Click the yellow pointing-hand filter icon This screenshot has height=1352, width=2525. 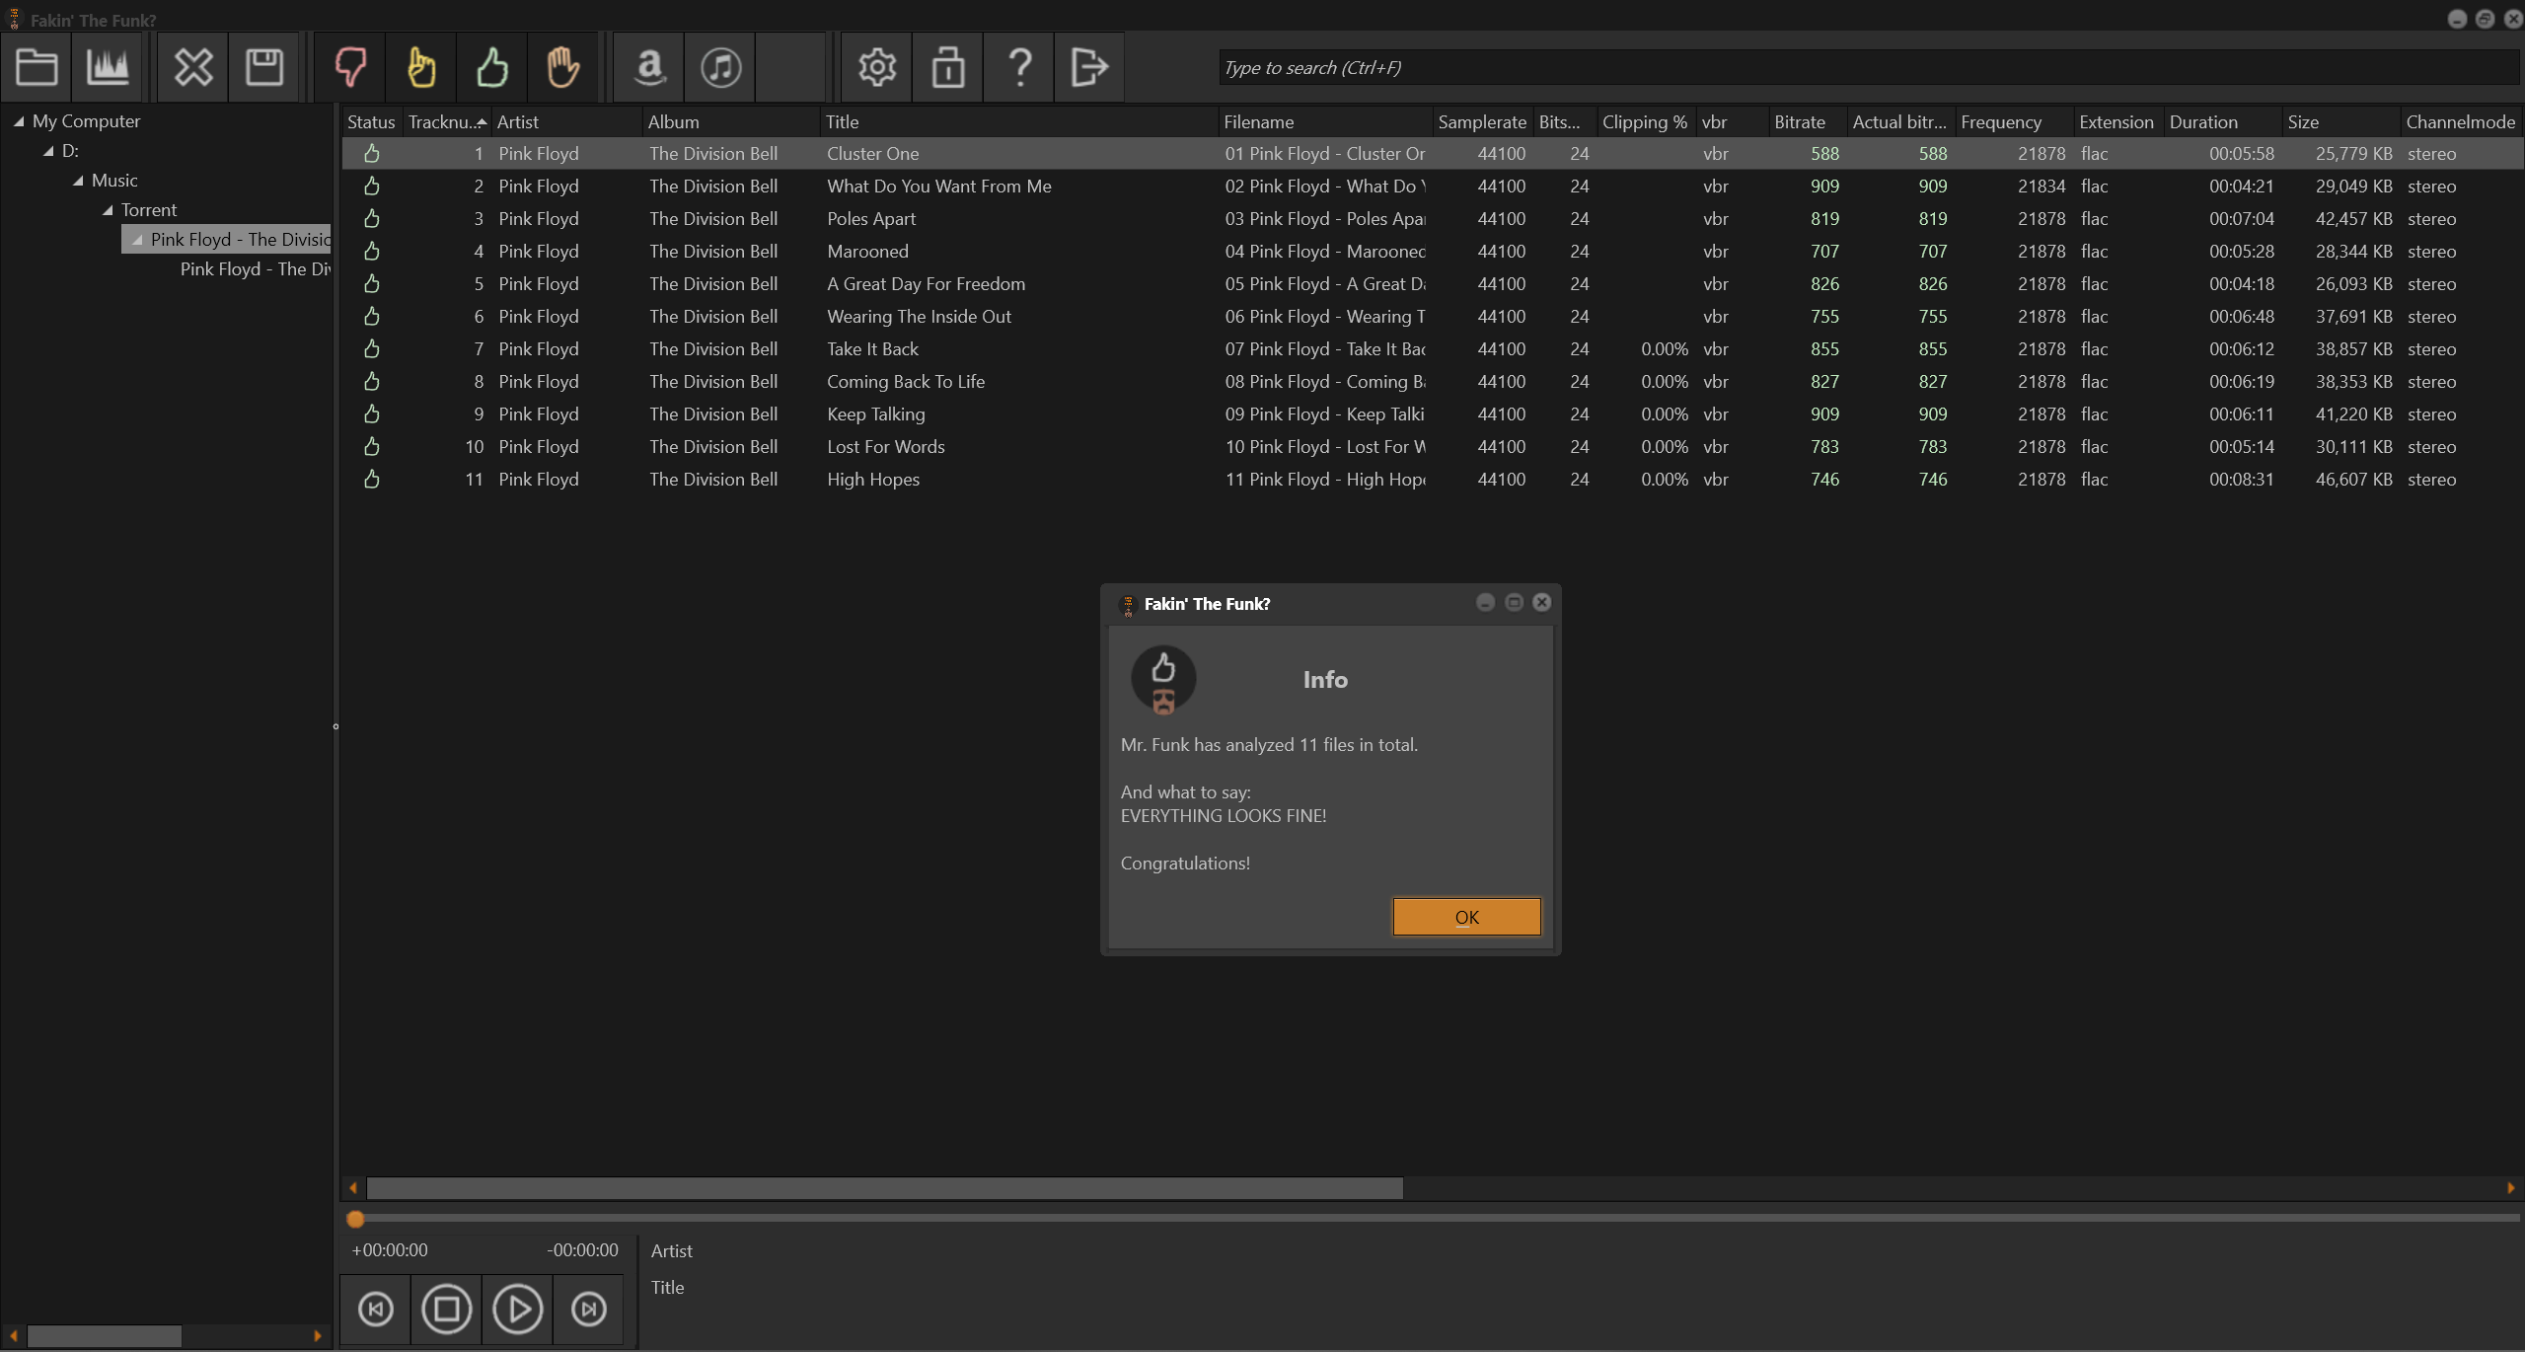coord(421,67)
